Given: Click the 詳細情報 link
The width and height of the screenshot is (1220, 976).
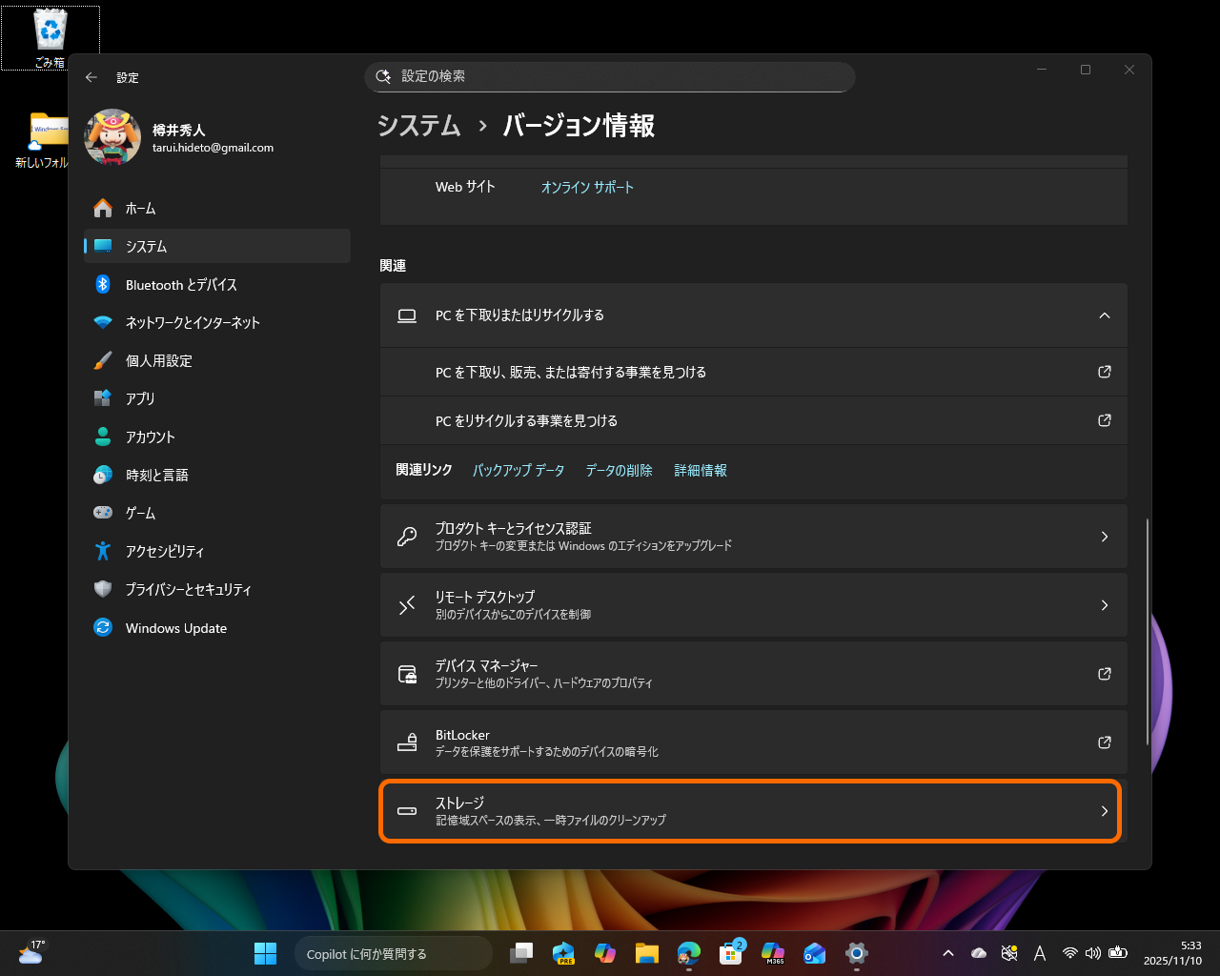Looking at the screenshot, I should (x=701, y=471).
